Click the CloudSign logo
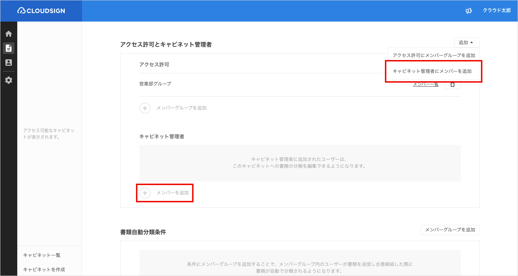 point(41,11)
